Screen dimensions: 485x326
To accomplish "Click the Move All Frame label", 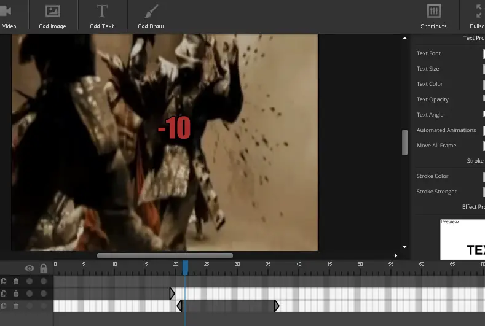I will pos(436,146).
